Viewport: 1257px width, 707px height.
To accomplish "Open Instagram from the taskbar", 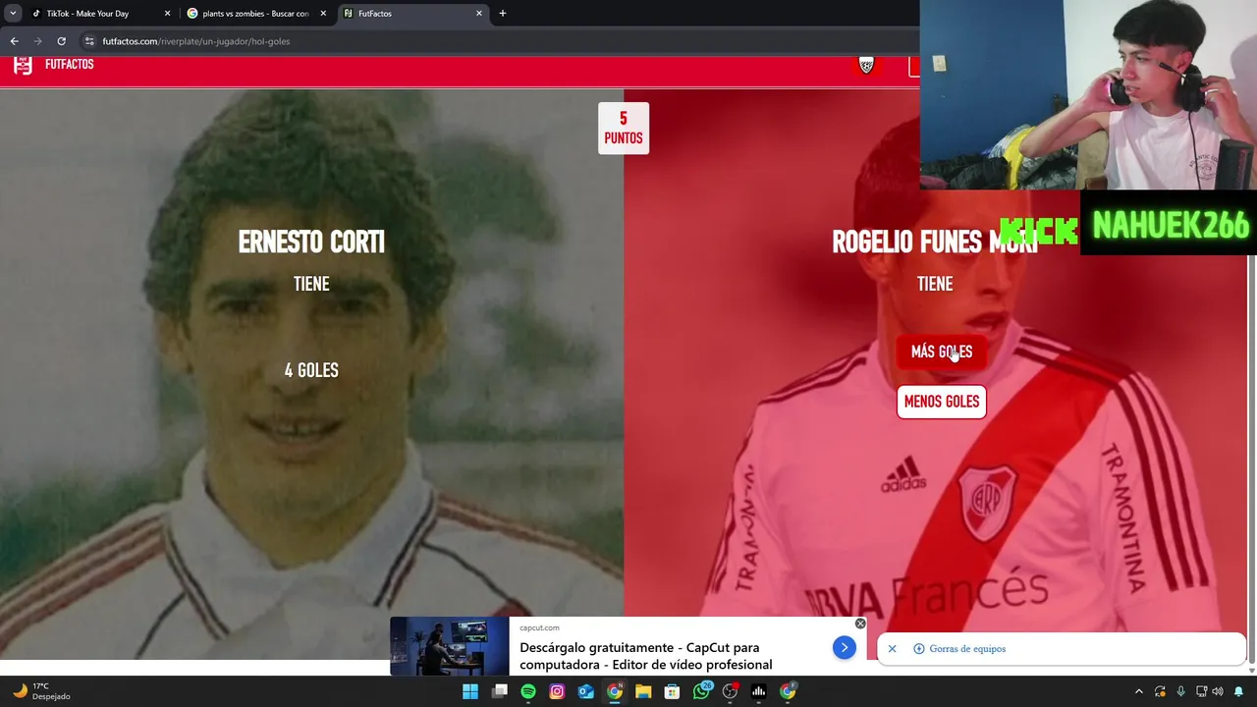I will 557,691.
